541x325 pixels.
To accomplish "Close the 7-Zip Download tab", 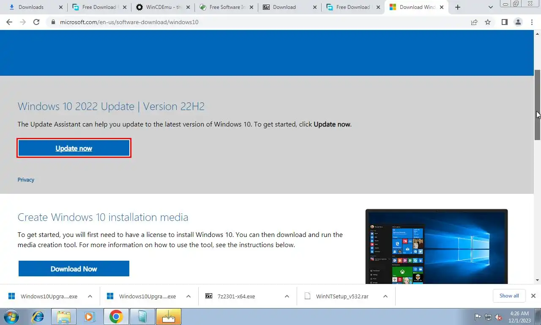I will [x=314, y=7].
